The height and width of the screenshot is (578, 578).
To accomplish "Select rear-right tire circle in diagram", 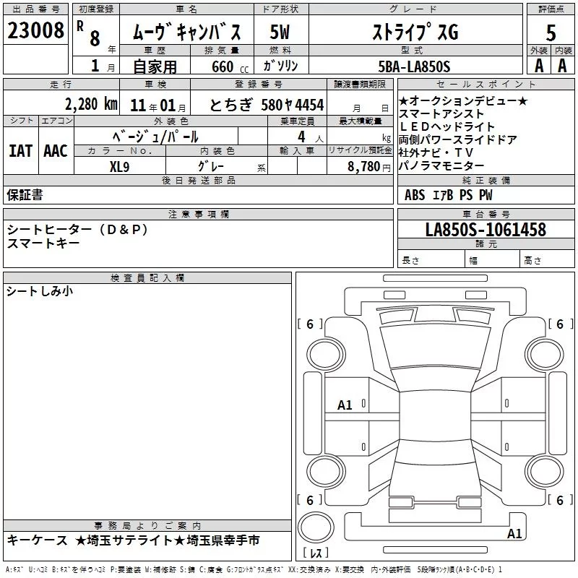I will [545, 472].
